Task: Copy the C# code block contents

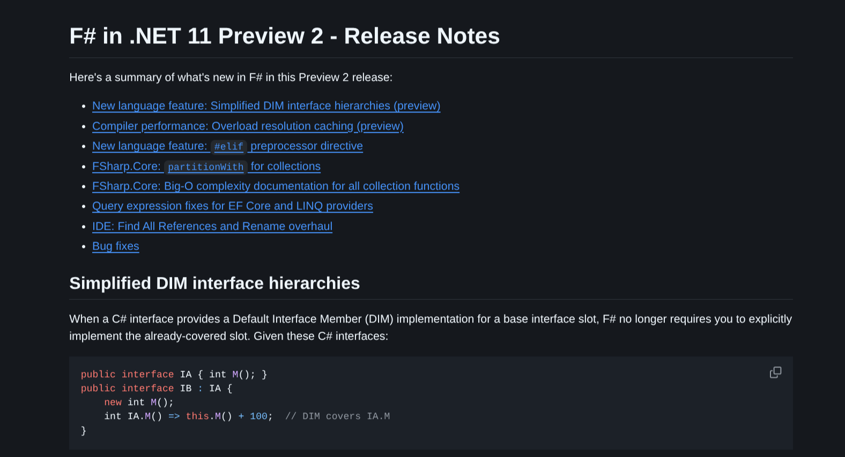Action: [x=775, y=372]
